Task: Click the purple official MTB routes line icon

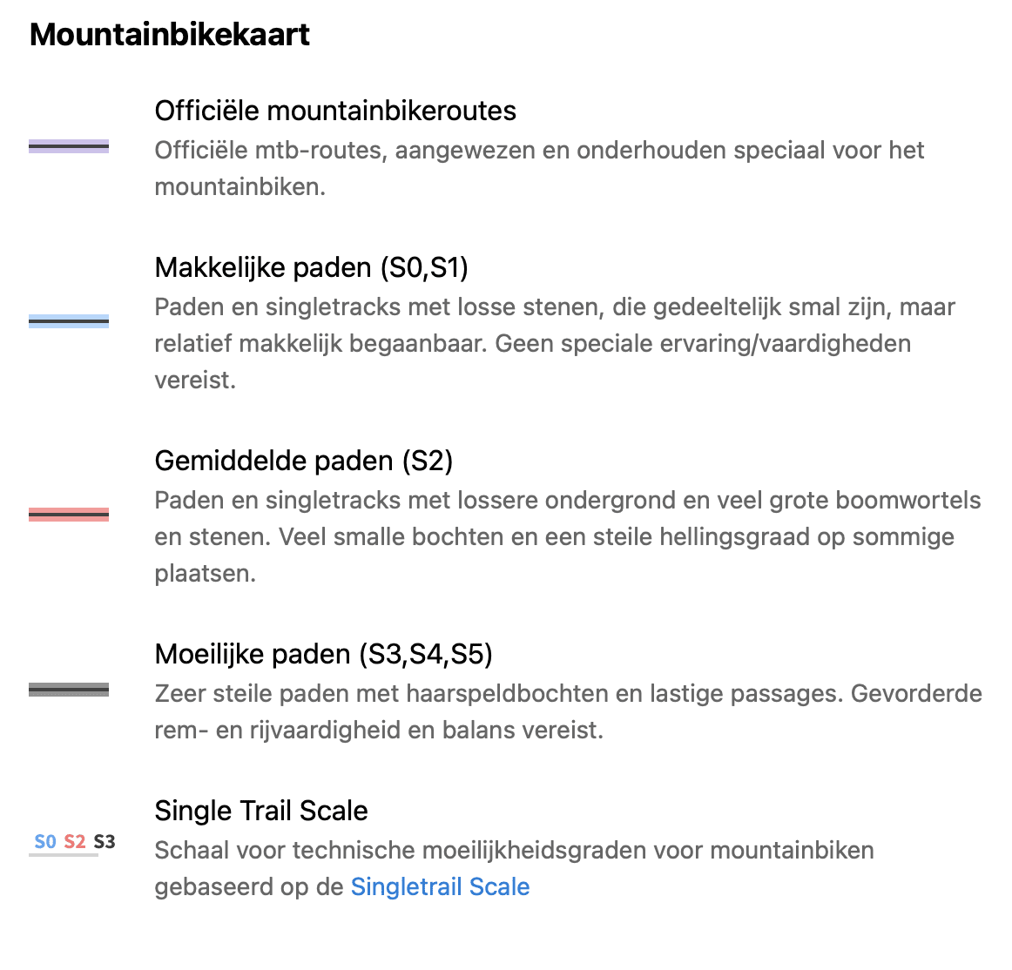Action: pyautogui.click(x=69, y=146)
